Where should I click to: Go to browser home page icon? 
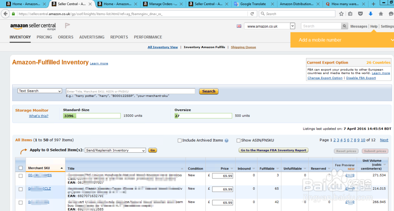click(x=381, y=14)
